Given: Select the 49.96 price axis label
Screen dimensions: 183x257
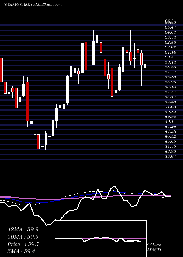Looking at the screenshot, I should (x=171, y=116).
